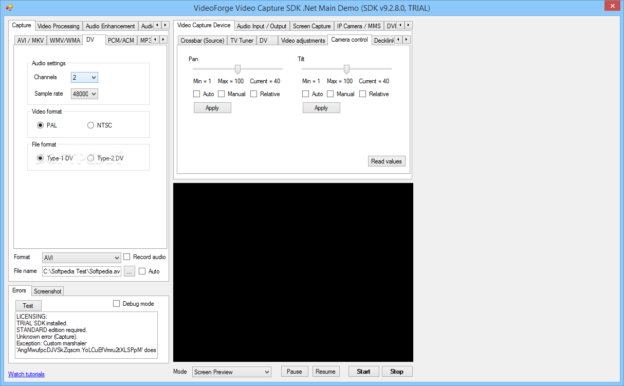Open AVI / MKV tab
Image resolution: width=624 pixels, height=386 pixels.
[x=30, y=41]
